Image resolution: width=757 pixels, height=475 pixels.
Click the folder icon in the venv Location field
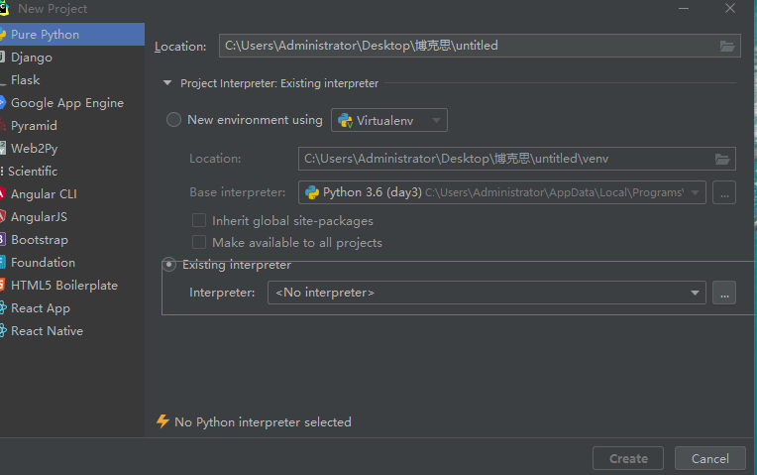[x=722, y=159]
